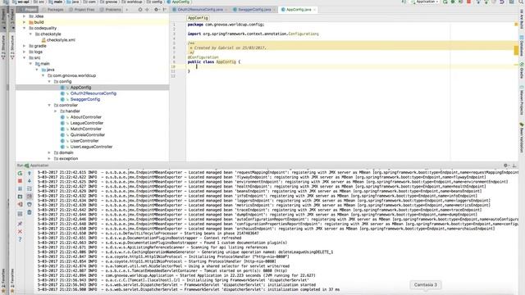Expand the build folder
The height and width of the screenshot is (295, 525).
click(x=24, y=22)
